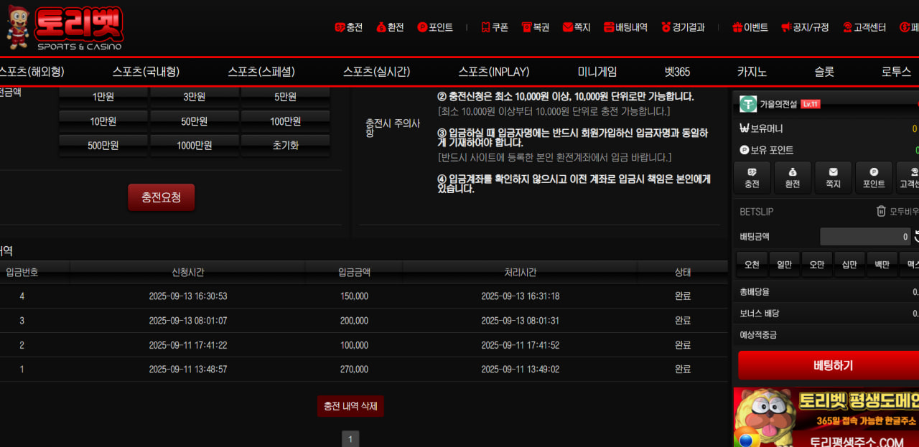Select the 10만원 amount button
Viewport: 919px width, 447px height.
pyautogui.click(x=103, y=121)
